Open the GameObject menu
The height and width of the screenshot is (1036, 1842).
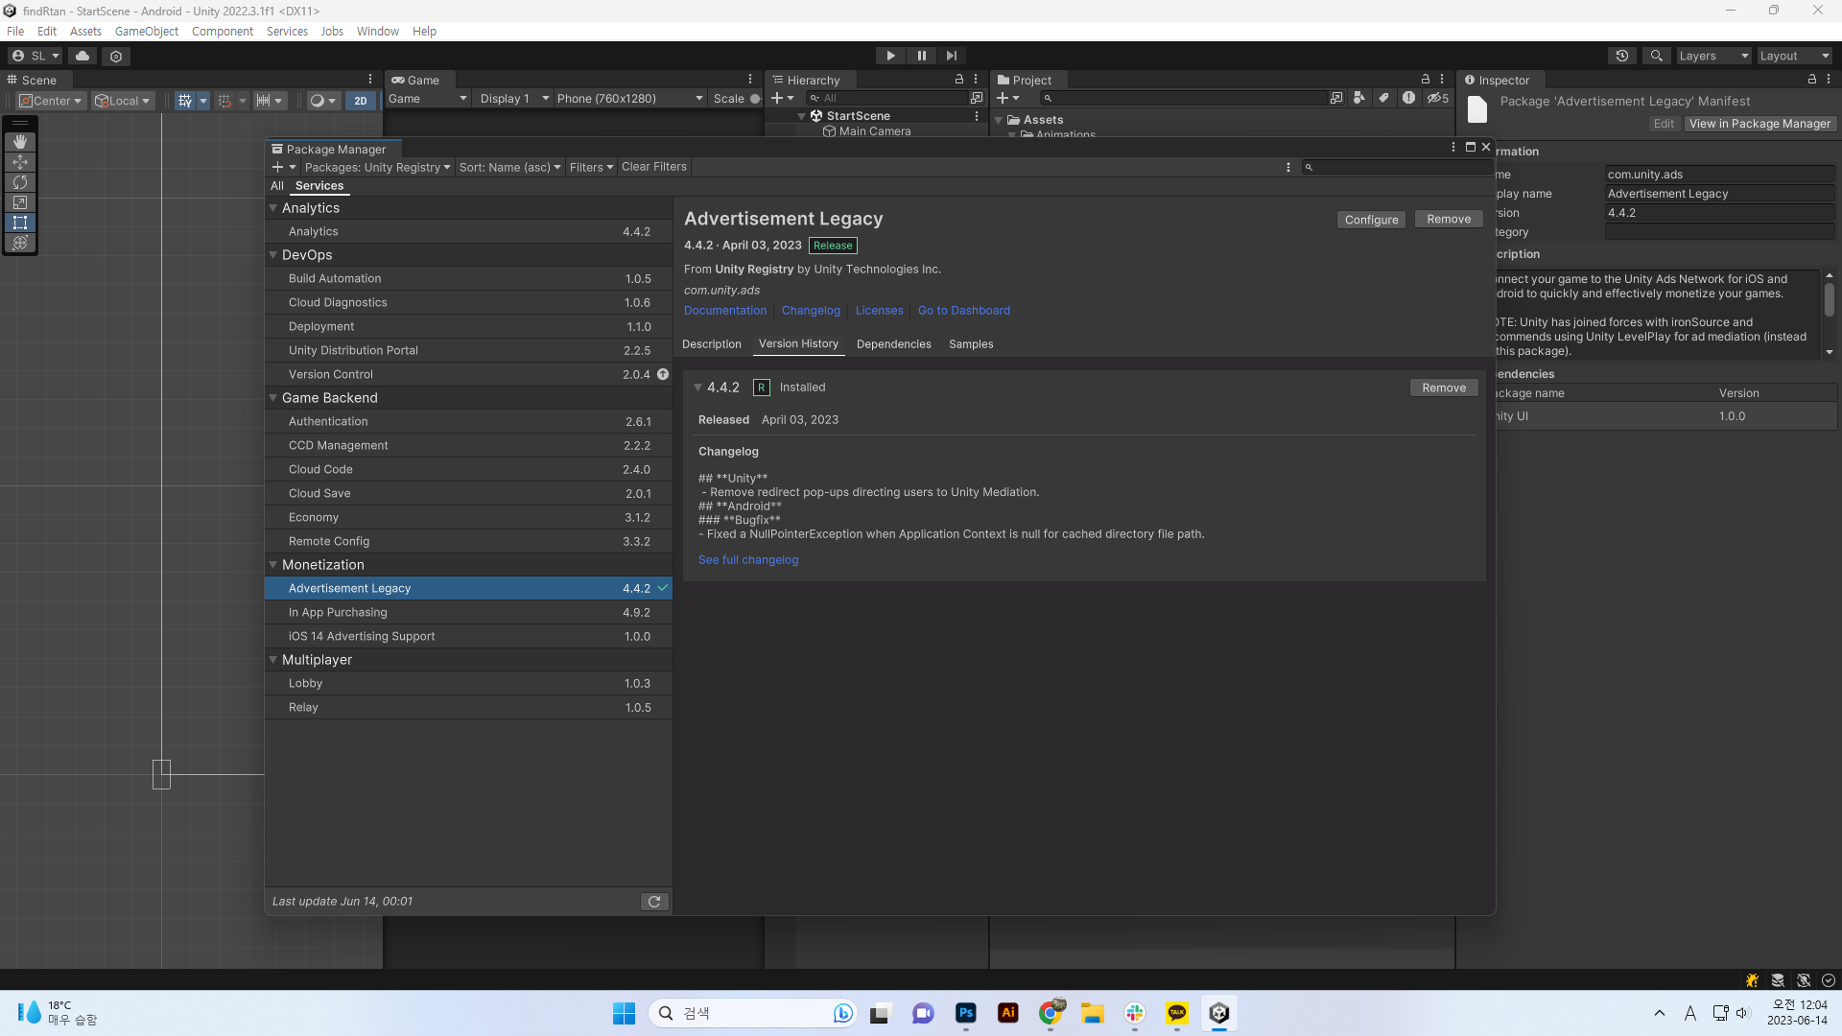pyautogui.click(x=147, y=32)
